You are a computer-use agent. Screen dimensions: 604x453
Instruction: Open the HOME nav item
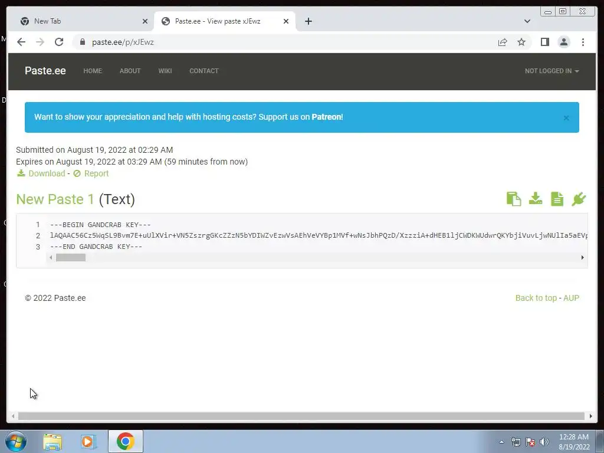coord(93,71)
